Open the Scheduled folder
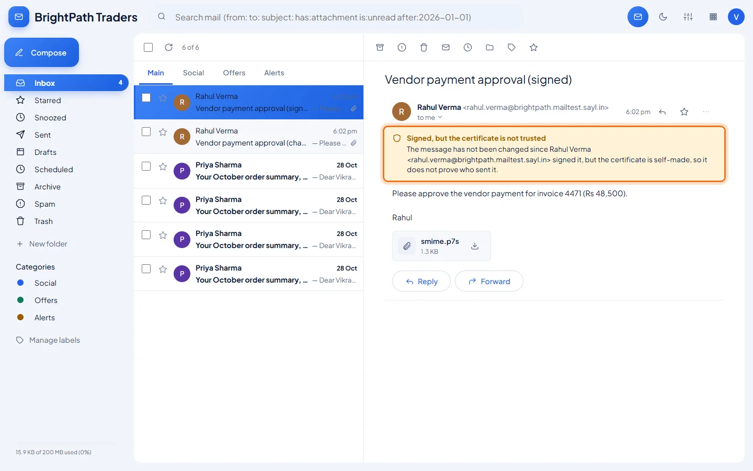The height and width of the screenshot is (471, 753). tap(66, 170)
